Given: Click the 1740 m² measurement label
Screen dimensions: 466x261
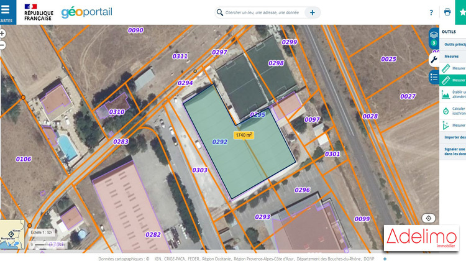Looking at the screenshot, I should click(x=244, y=135).
